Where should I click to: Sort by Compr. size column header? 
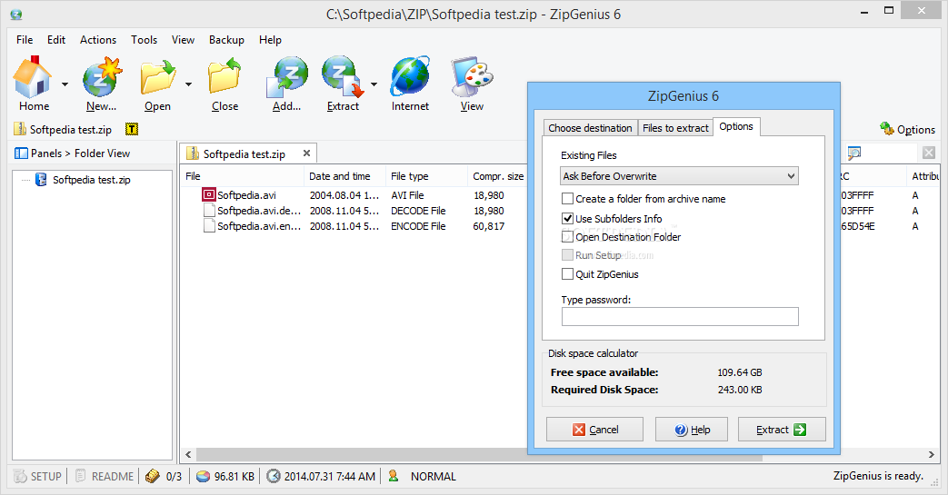coord(497,176)
